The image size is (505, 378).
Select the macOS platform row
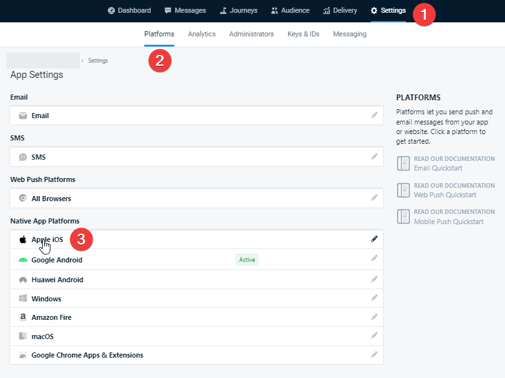197,336
